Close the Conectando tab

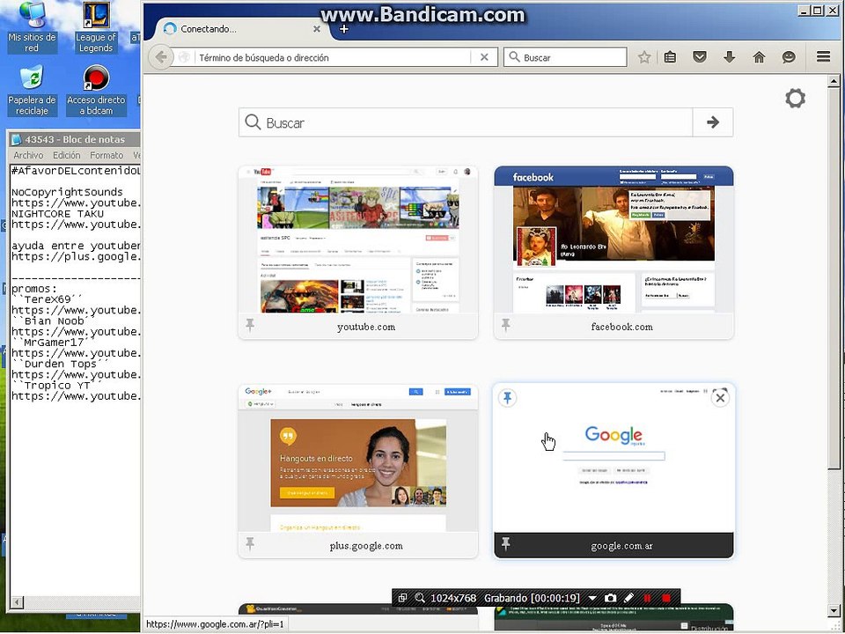click(317, 29)
